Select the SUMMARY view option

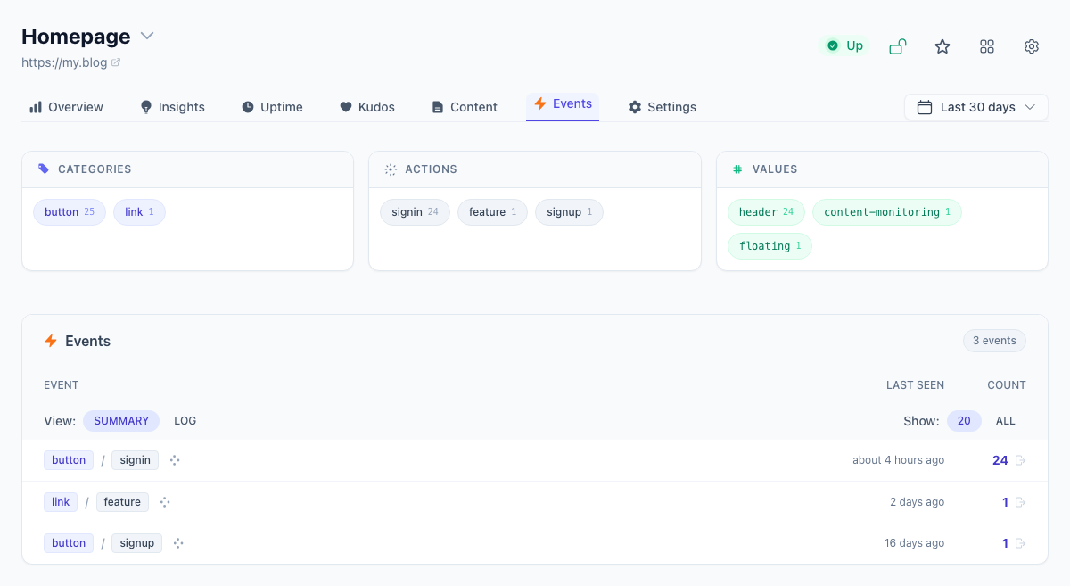[x=121, y=421]
